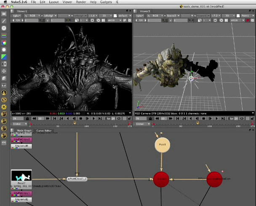Open Viewer3 Point1 camera dropdown
The width and height of the screenshot is (256, 206).
pyautogui.click(x=248, y=16)
